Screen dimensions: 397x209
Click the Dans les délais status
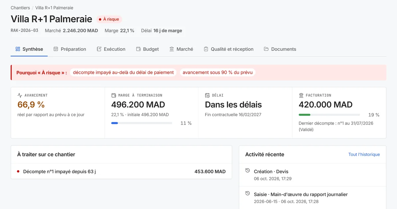pos(233,105)
